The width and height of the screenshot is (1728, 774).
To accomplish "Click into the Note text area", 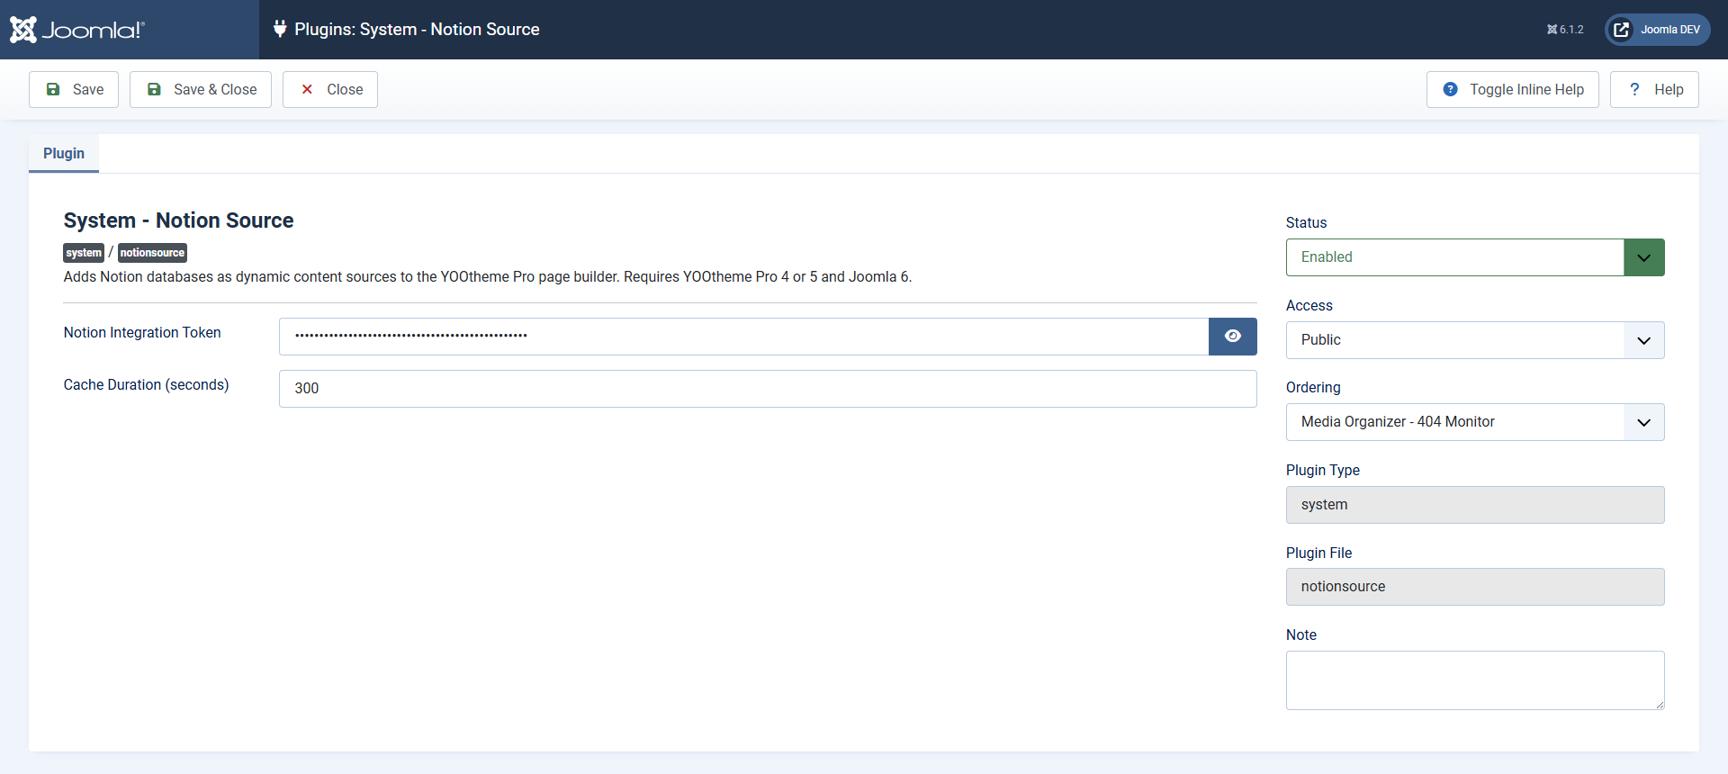I will tap(1475, 680).
